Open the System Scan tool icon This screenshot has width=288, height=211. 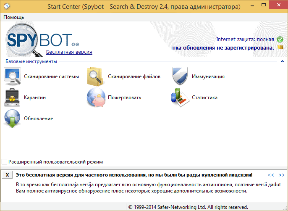click(13, 76)
